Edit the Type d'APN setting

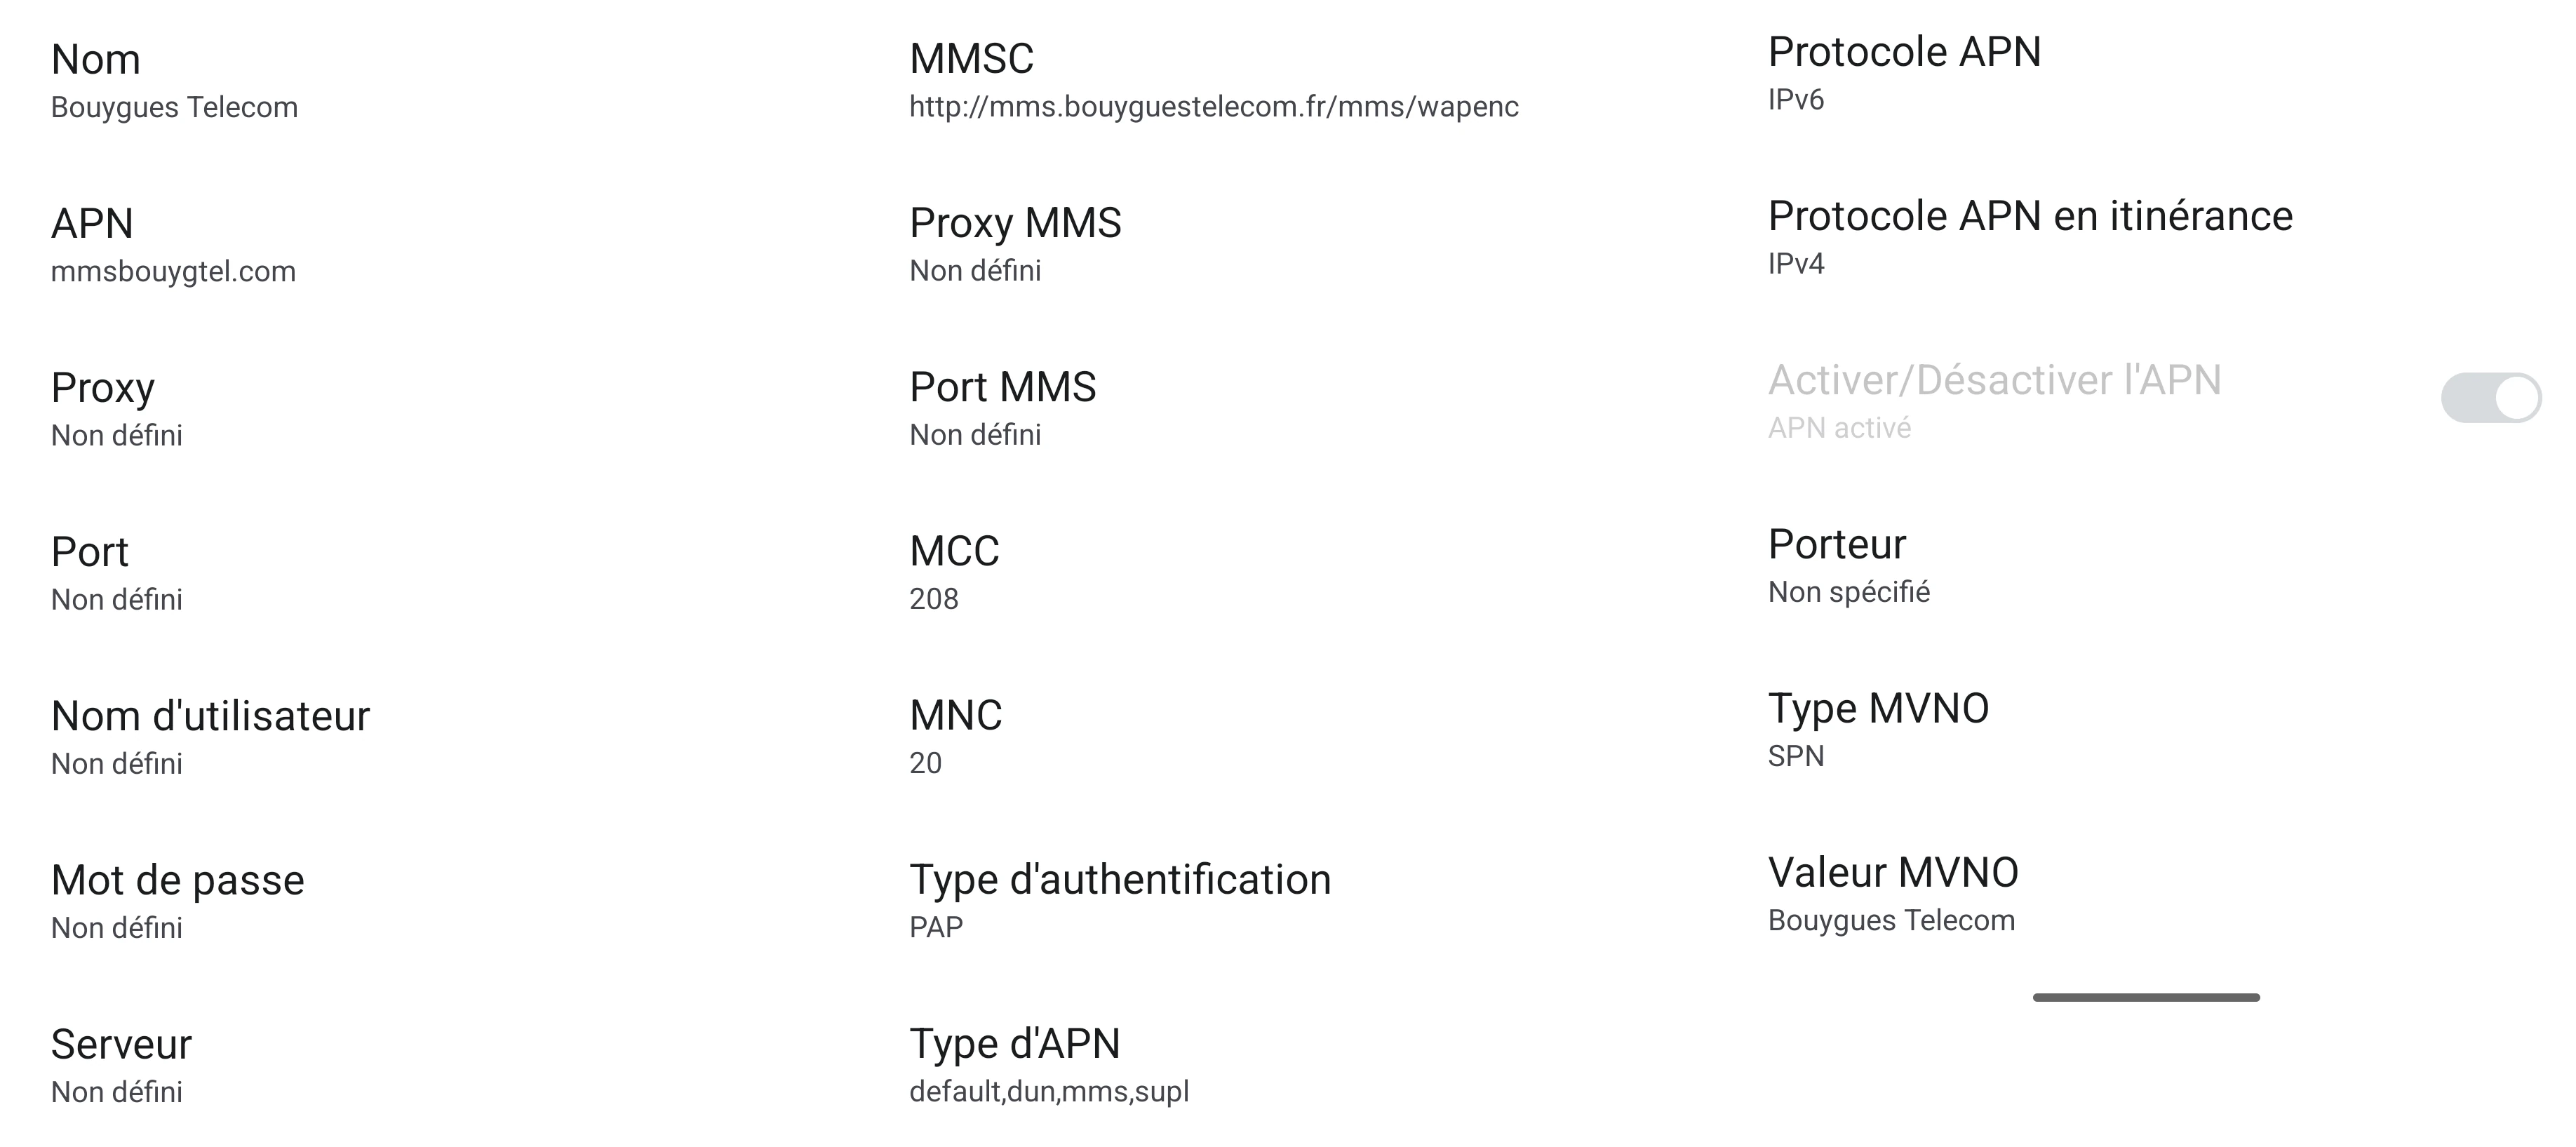1048,1065
